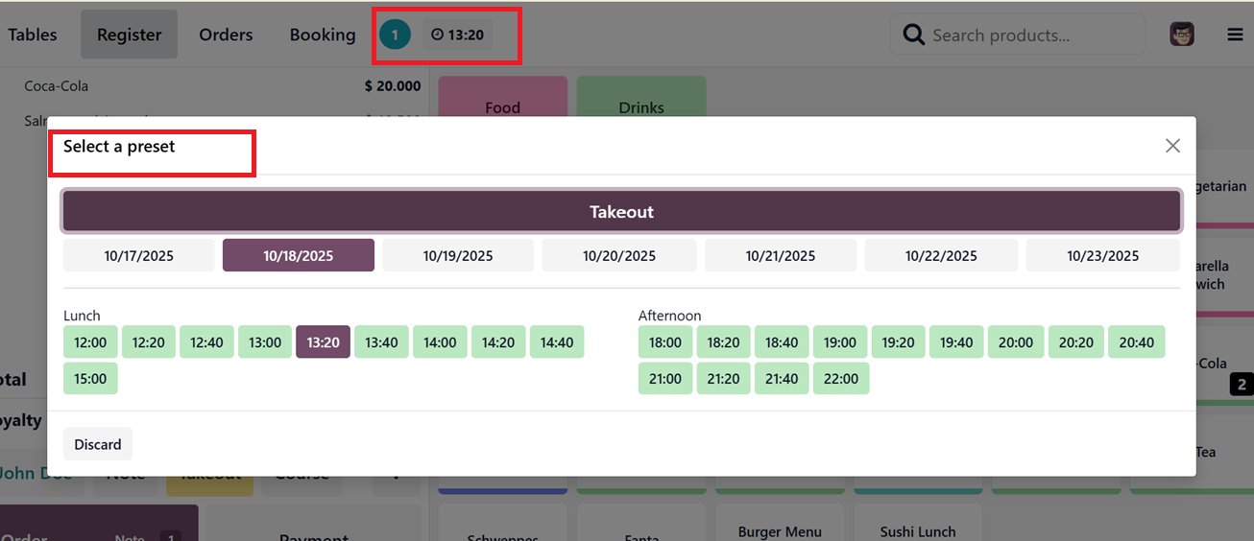Open the Orders tab
This screenshot has width=1254, height=541.
(226, 35)
